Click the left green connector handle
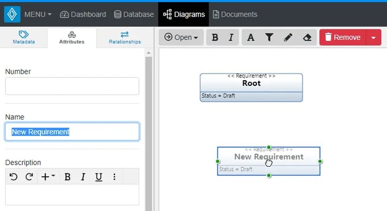This screenshot has height=211, width=387. click(217, 161)
